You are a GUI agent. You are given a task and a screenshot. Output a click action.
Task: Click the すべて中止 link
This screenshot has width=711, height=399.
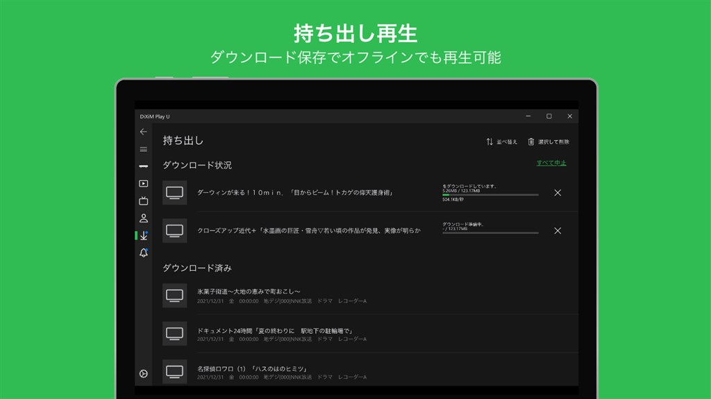pos(551,163)
